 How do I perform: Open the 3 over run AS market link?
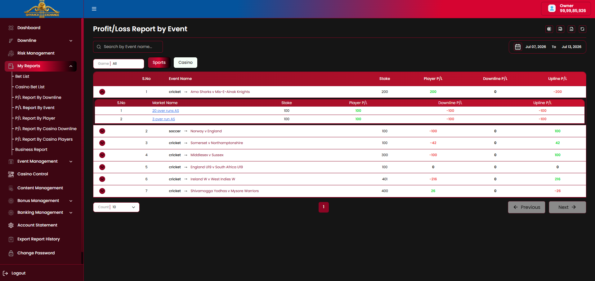point(163,119)
